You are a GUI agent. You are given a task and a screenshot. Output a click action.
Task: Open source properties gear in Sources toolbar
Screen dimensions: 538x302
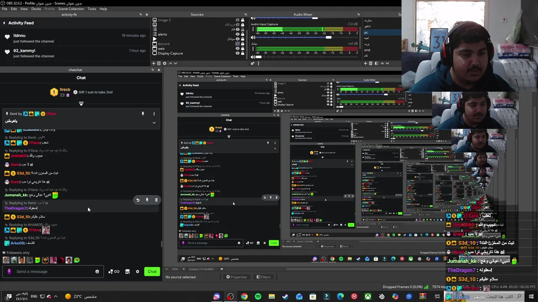[x=164, y=63]
